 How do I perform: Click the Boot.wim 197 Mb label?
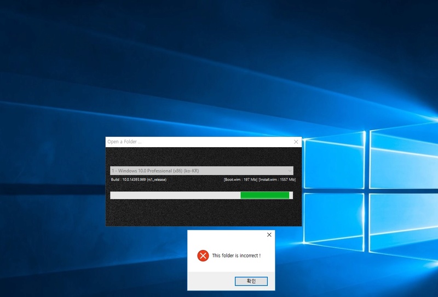click(x=240, y=179)
